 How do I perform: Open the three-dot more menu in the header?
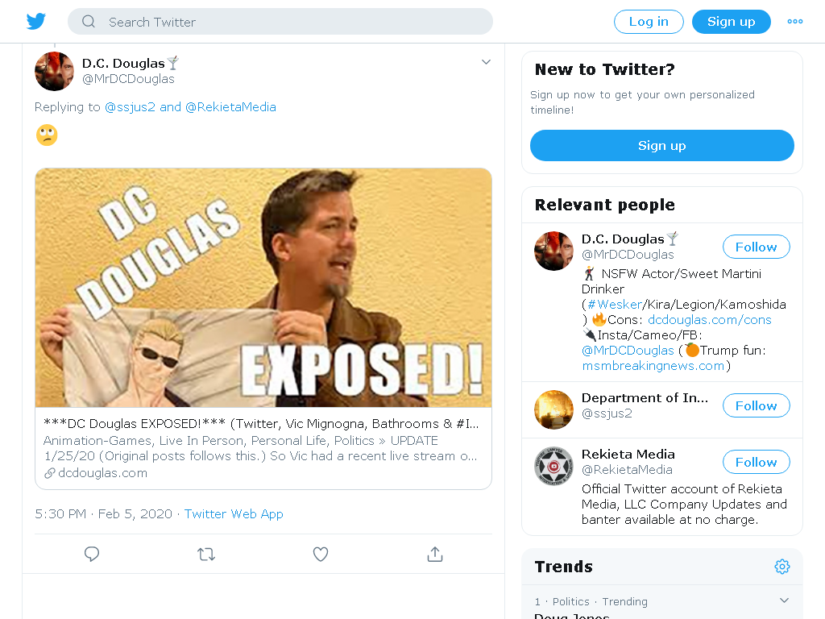tap(794, 22)
